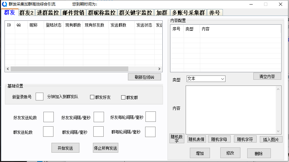Viewport: 289px width, 162px height.
Task: Click the 清空内容 button
Action: (x=267, y=76)
